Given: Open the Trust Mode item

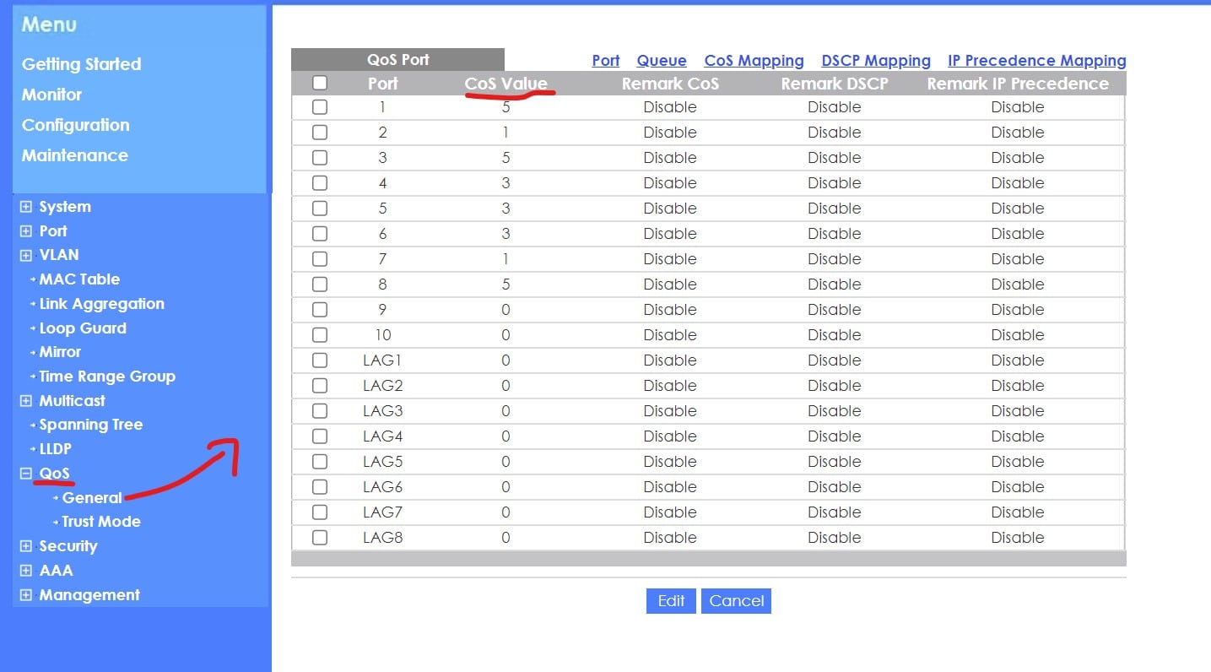Looking at the screenshot, I should click(x=101, y=522).
